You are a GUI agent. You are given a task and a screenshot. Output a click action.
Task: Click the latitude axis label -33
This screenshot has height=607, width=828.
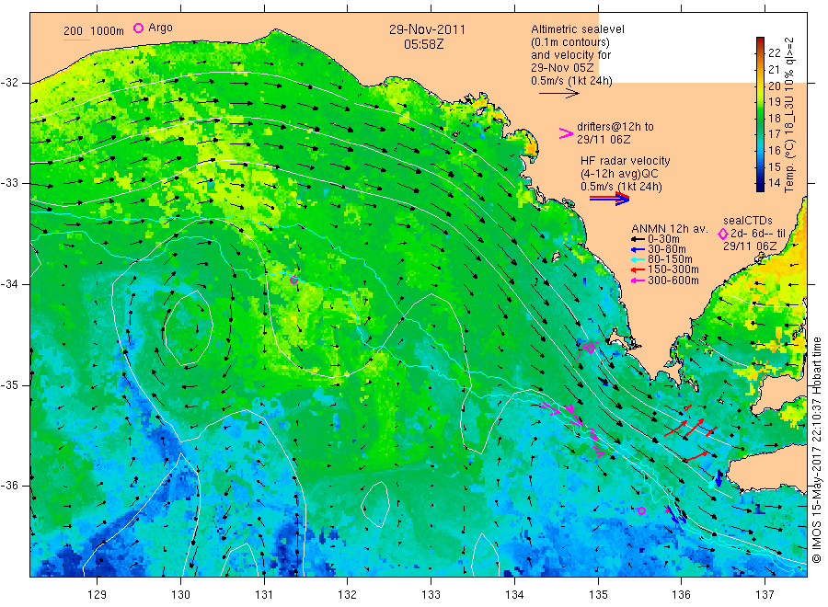(9, 183)
